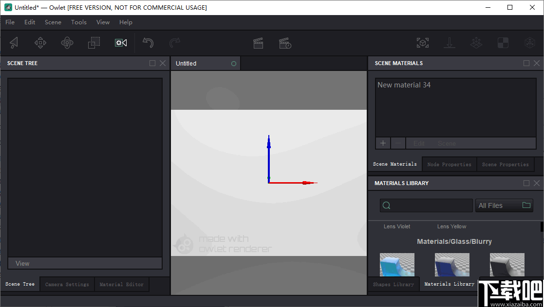Activate the move/pan tool
Image resolution: width=544 pixels, height=307 pixels.
pyautogui.click(x=40, y=42)
